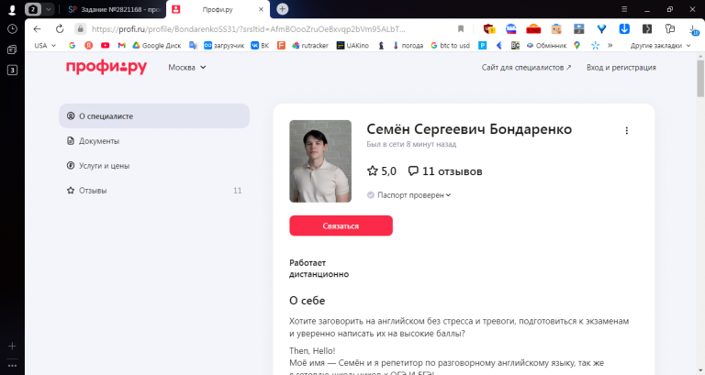Click the sidebar icon numbered 3
The height and width of the screenshot is (375, 705).
point(12,70)
